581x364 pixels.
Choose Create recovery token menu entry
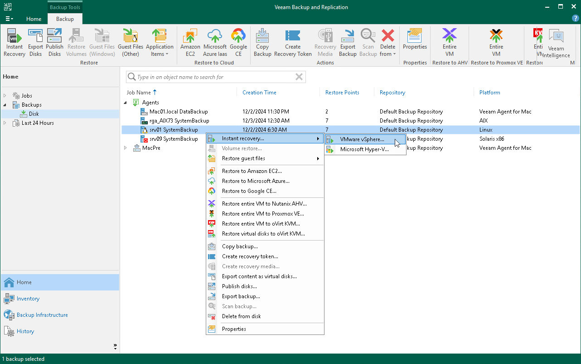[x=265, y=256]
